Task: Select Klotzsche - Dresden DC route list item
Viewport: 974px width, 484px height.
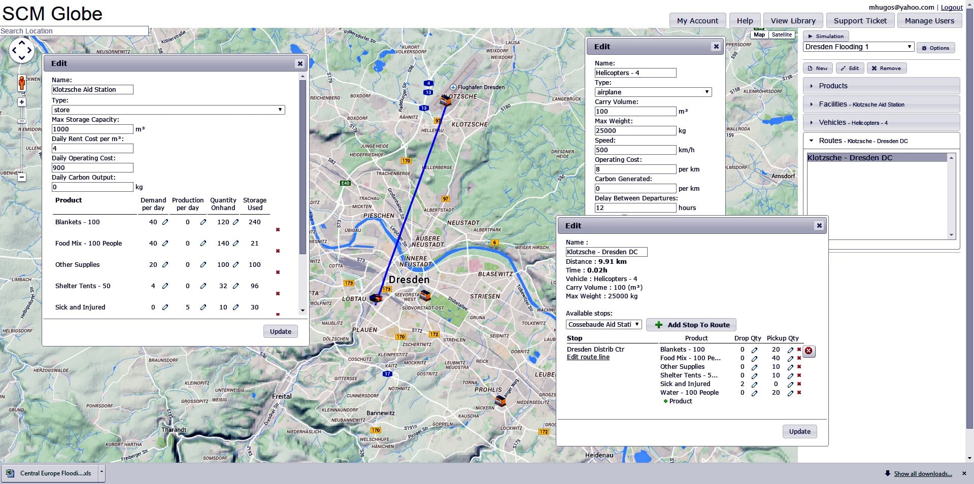Action: pos(877,158)
